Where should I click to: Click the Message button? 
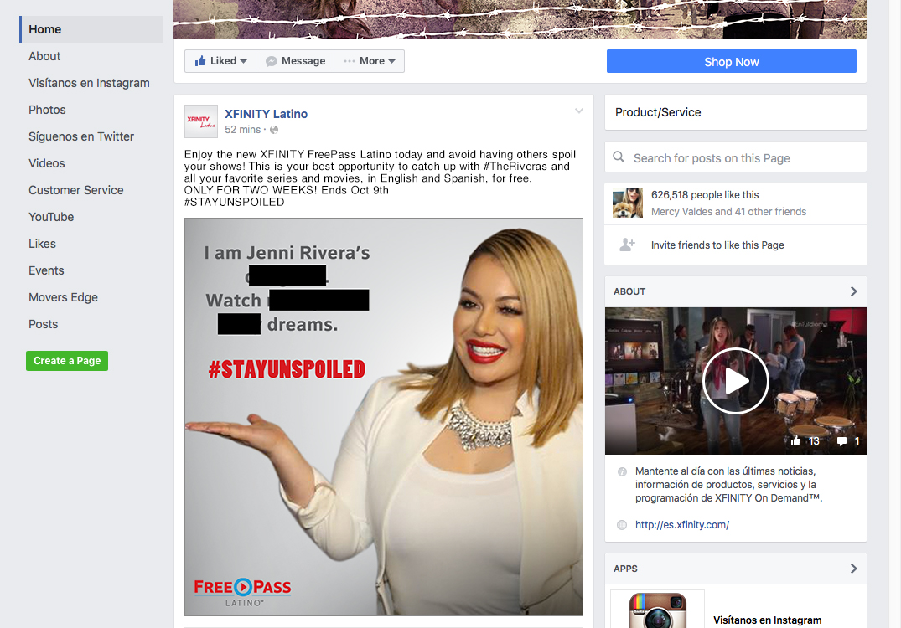pos(295,61)
